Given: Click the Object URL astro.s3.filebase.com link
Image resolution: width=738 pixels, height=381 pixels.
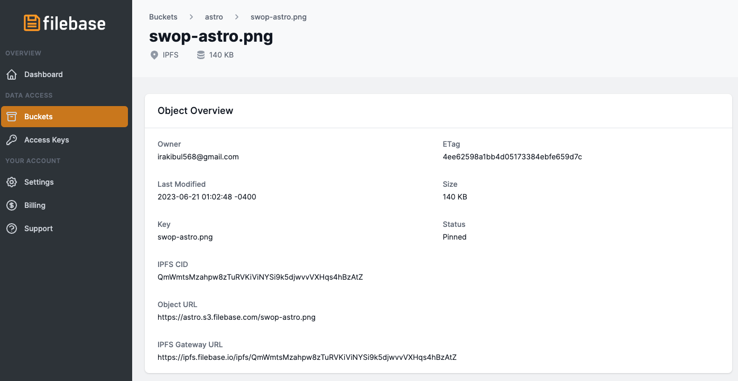Looking at the screenshot, I should 236,317.
